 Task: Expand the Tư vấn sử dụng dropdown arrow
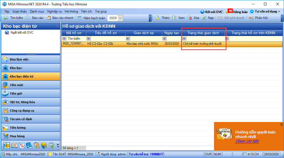tap(279, 11)
